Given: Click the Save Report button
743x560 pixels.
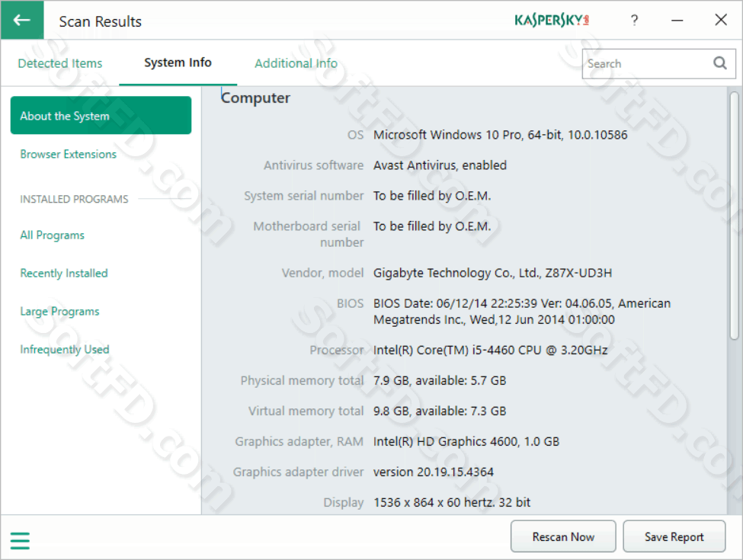Looking at the screenshot, I should pos(674,536).
